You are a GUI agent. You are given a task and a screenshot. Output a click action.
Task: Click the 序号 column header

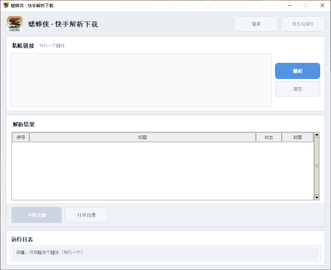[x=21, y=137]
